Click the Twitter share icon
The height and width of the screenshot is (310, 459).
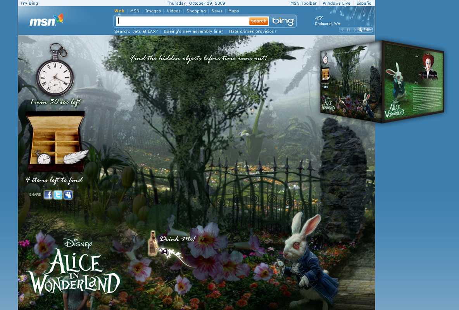point(58,195)
